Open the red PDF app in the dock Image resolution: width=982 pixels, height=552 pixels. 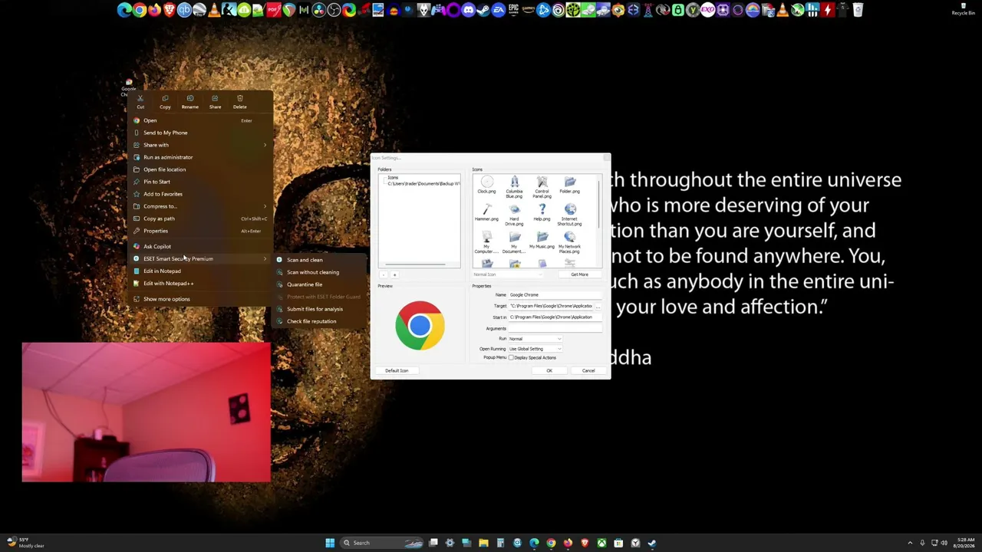pyautogui.click(x=274, y=10)
